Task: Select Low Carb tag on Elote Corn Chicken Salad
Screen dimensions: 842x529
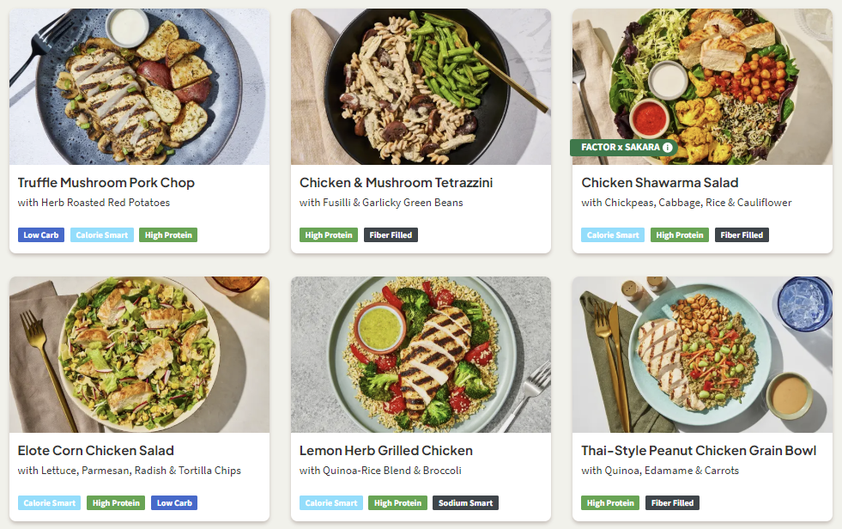Action: coord(174,503)
